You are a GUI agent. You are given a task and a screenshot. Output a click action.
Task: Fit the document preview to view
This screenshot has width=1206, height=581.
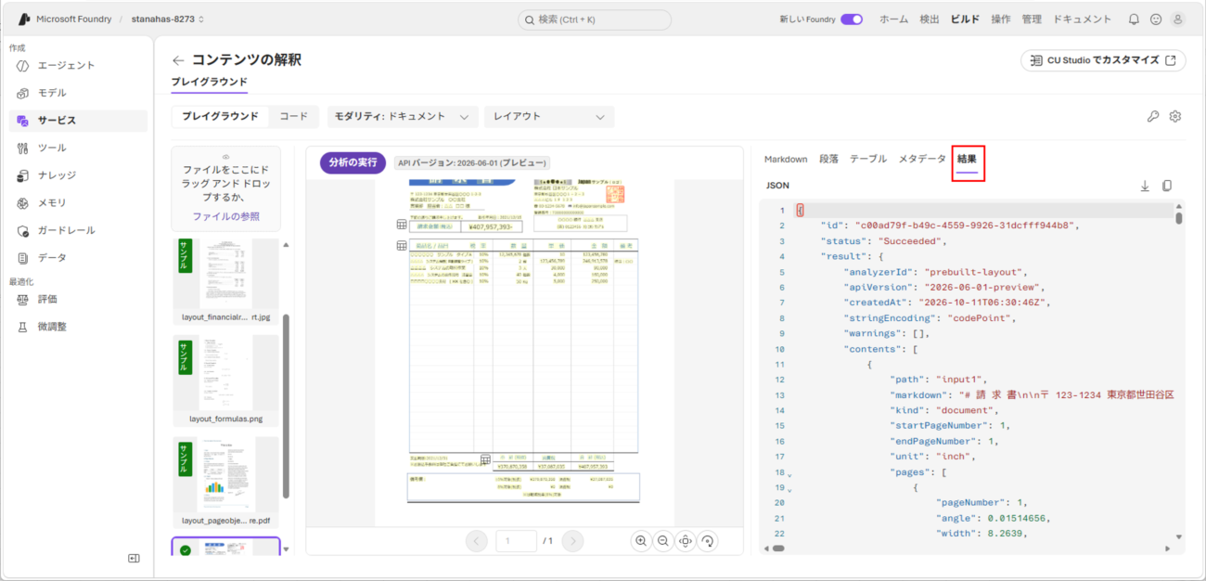(x=686, y=541)
